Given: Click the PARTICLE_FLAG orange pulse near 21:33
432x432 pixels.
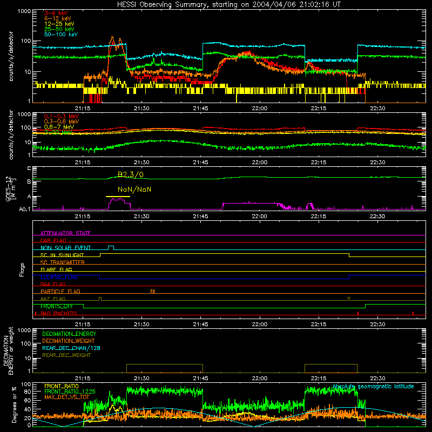Looking at the screenshot, I should [153, 291].
